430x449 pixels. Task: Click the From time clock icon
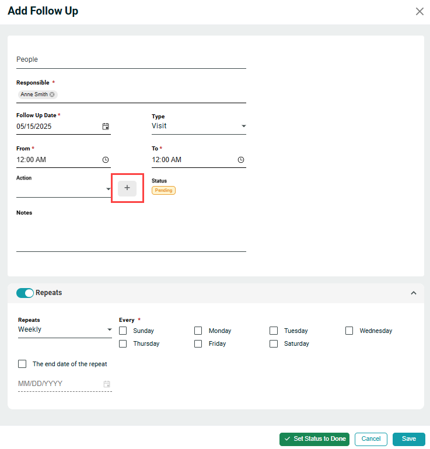(x=106, y=160)
